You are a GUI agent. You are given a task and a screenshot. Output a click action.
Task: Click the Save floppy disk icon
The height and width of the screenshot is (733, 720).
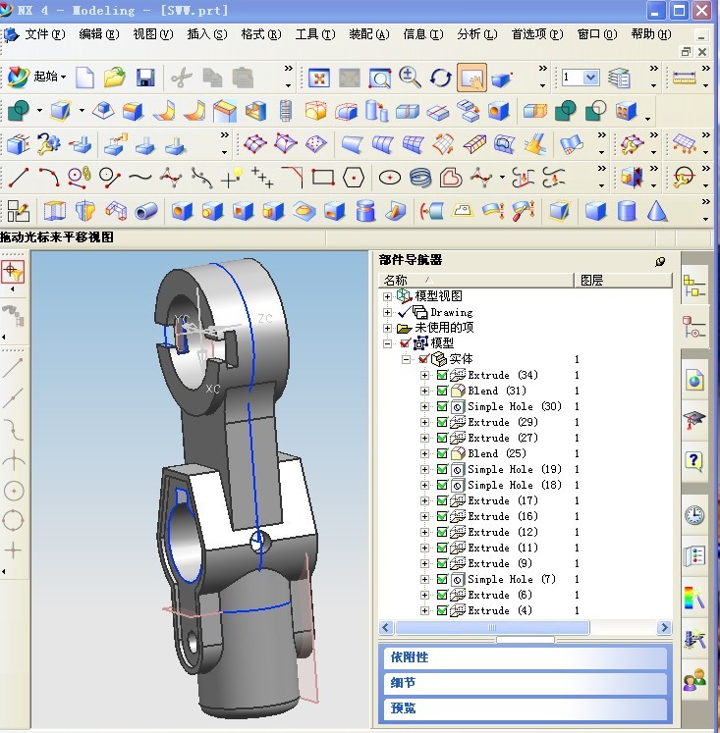[145, 78]
